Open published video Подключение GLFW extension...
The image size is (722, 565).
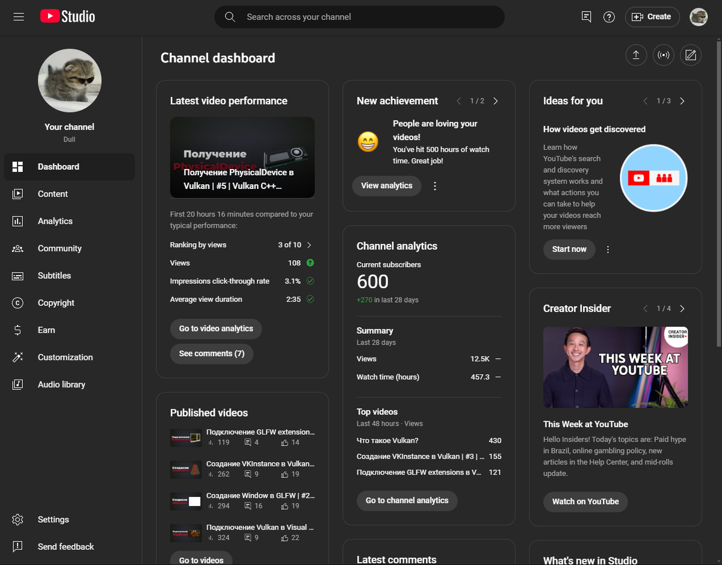(261, 432)
